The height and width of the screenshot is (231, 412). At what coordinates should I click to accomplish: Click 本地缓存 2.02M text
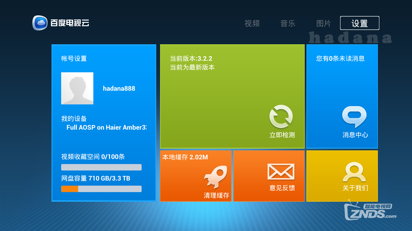185,157
